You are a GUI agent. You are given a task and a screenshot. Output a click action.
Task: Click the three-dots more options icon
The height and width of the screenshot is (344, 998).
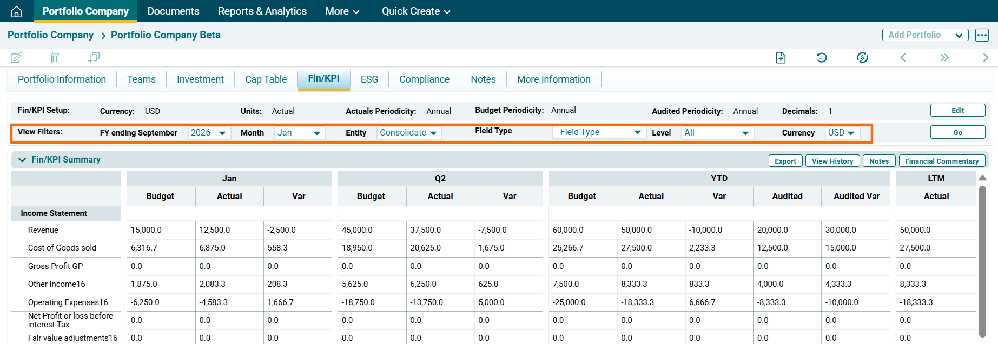click(x=982, y=35)
